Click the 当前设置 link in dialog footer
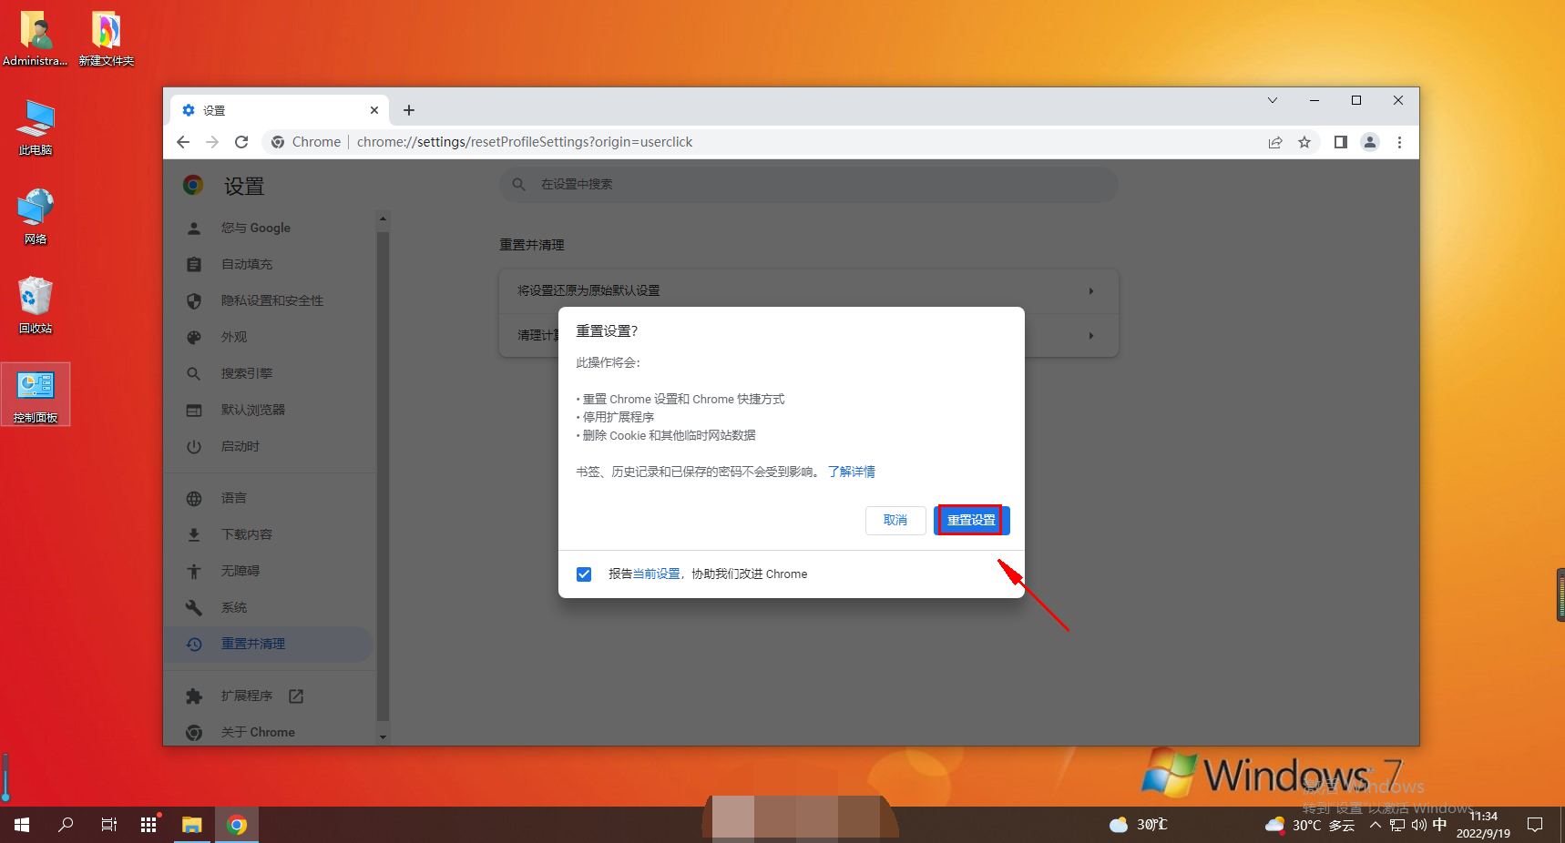 click(656, 574)
